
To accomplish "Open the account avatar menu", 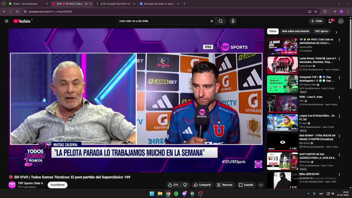I will (341, 21).
